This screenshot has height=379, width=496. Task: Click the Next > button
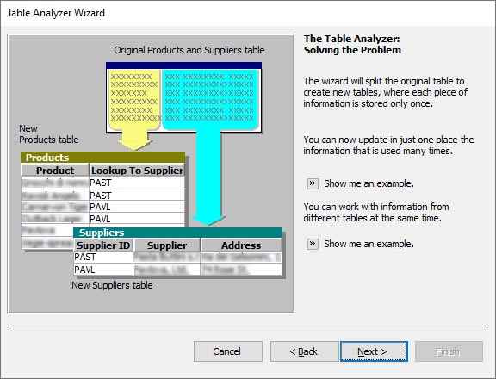pyautogui.click(x=374, y=351)
